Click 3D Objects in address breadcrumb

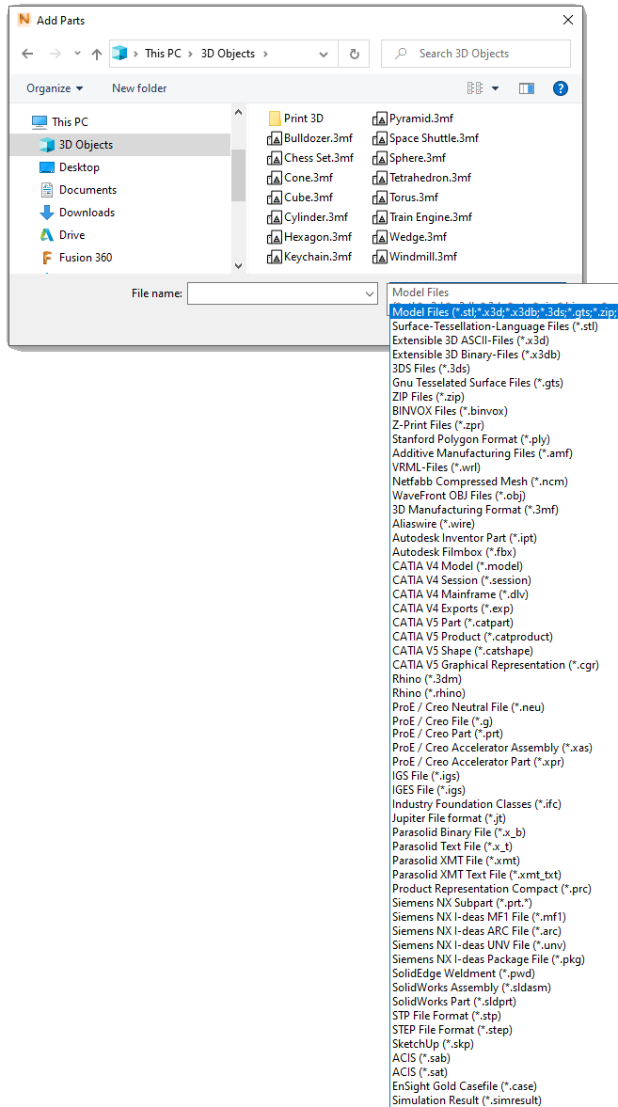pyautogui.click(x=228, y=54)
